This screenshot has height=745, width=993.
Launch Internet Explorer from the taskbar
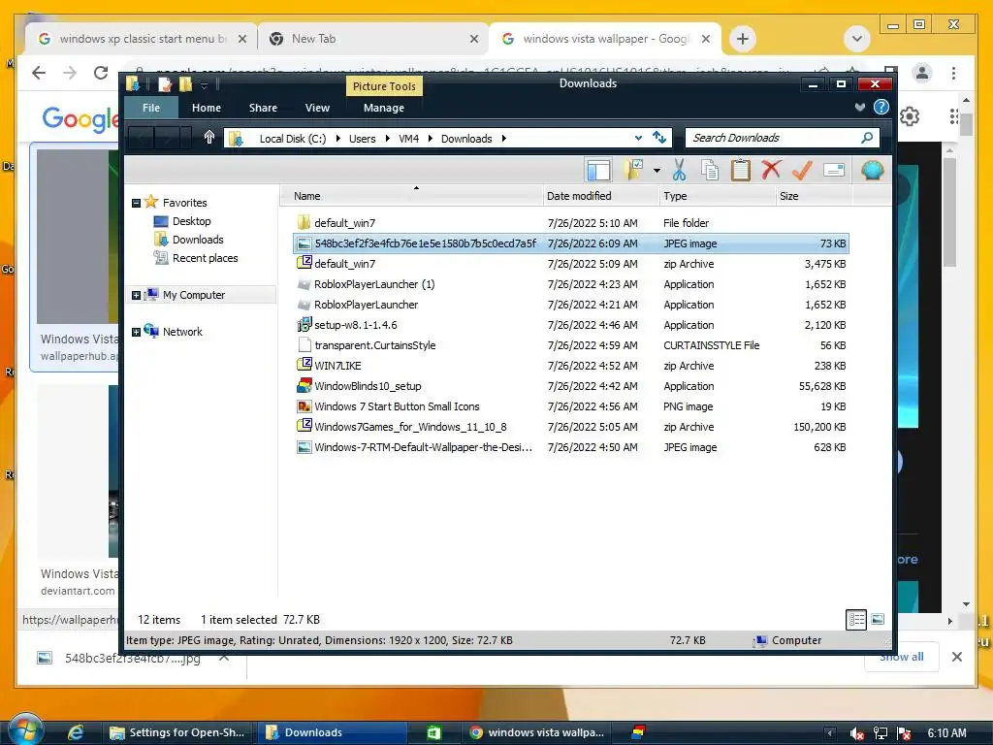click(x=76, y=732)
